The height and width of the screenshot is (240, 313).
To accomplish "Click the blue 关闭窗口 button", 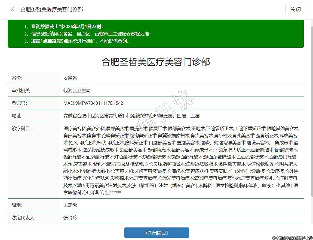I will point(156,233).
